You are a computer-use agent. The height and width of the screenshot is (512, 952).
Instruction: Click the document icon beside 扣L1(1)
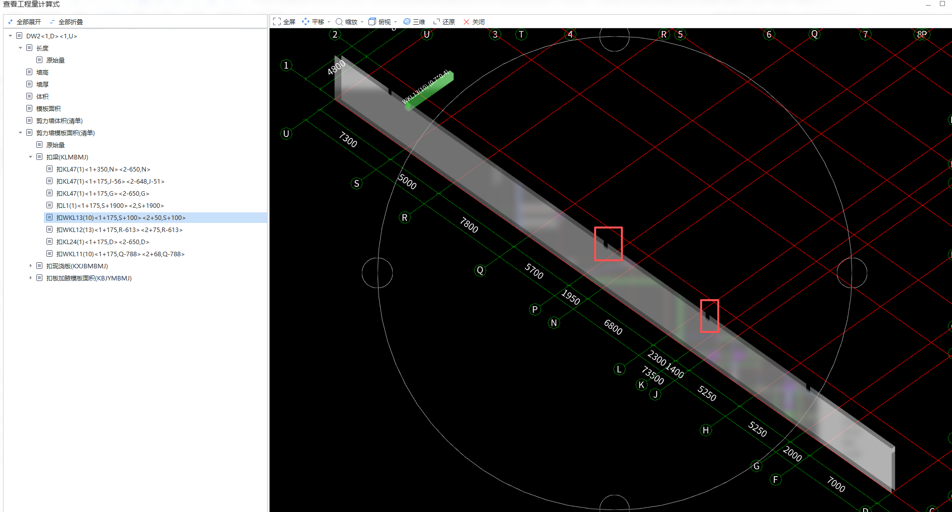[x=49, y=205]
